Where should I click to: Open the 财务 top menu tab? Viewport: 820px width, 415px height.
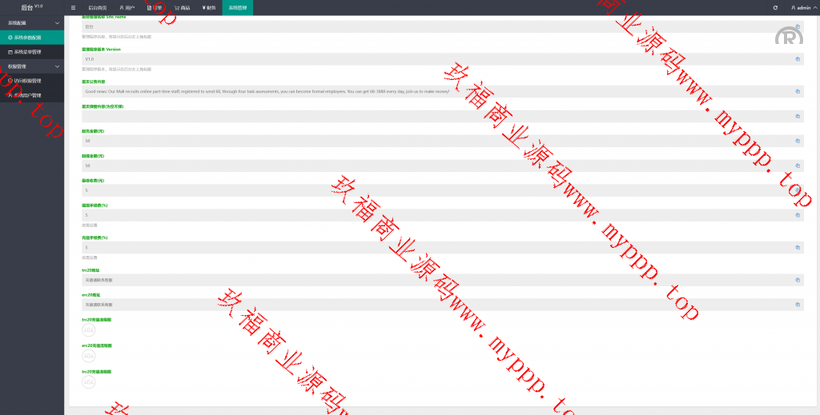tap(207, 7)
